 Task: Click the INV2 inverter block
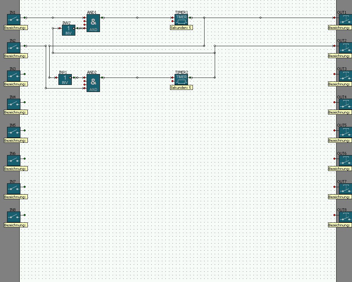tap(69, 30)
